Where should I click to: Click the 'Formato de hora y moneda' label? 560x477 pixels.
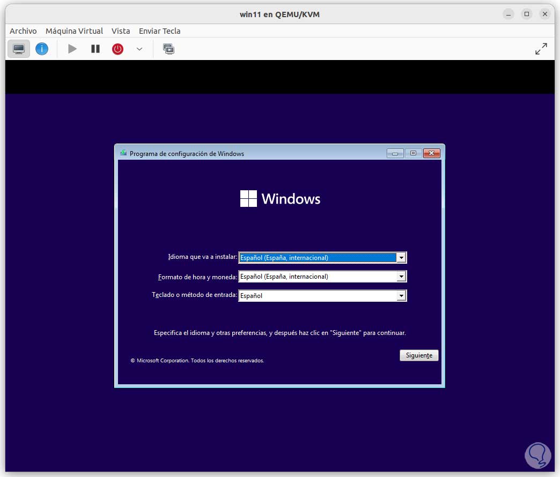tap(197, 277)
